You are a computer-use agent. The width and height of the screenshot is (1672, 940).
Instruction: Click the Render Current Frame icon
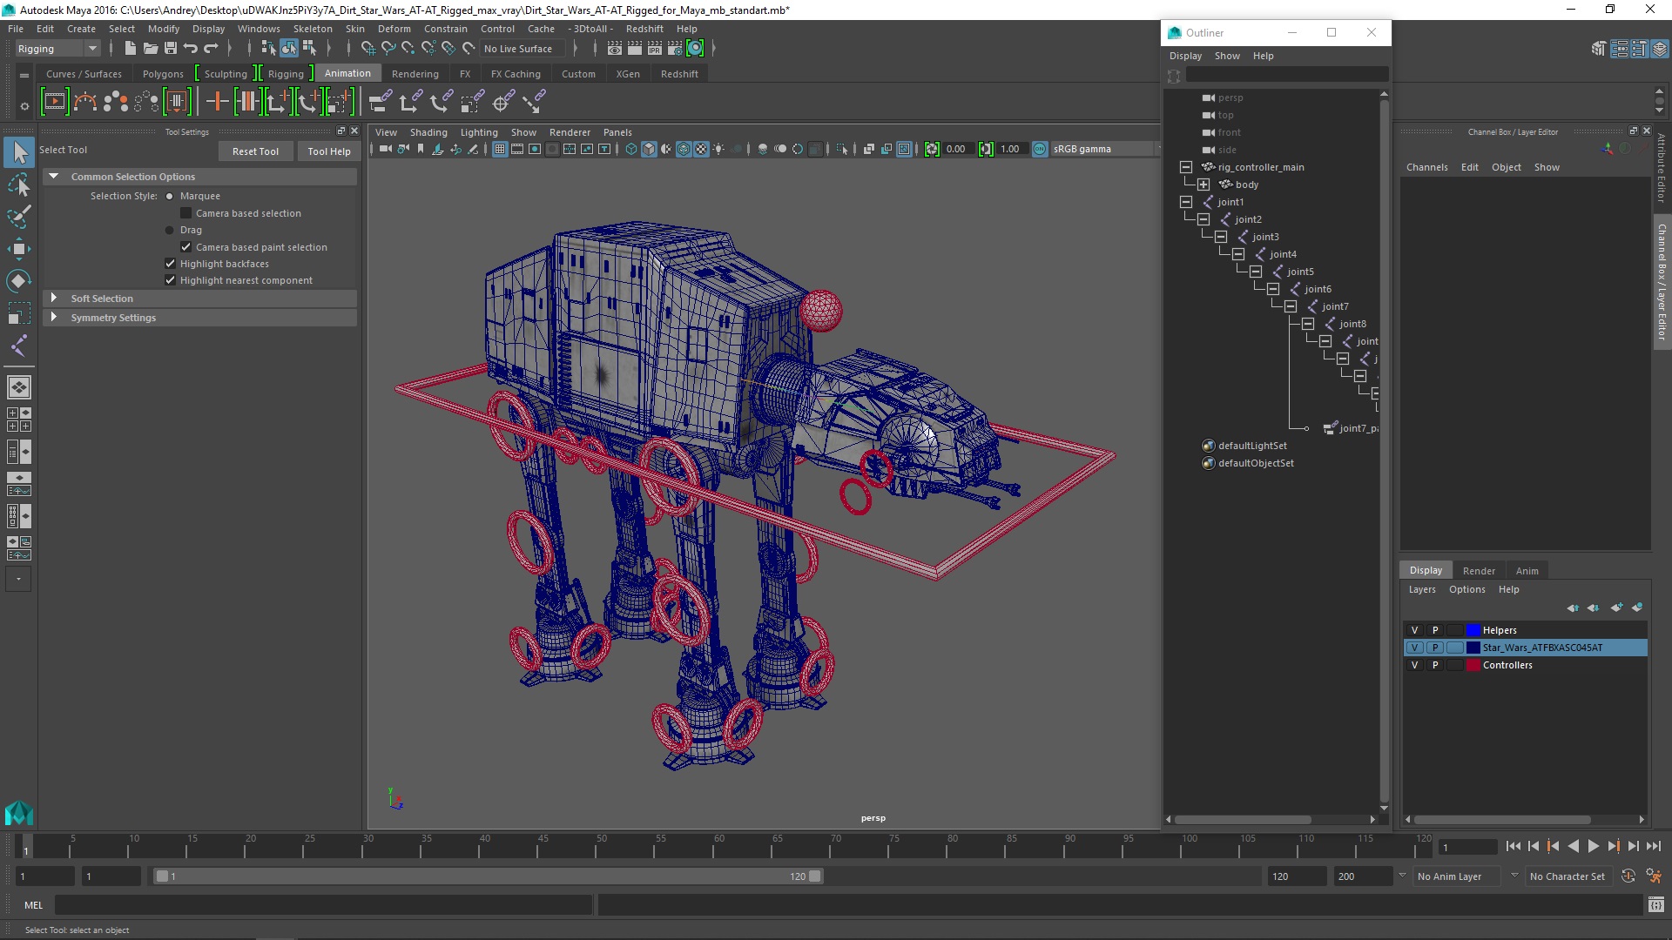click(x=634, y=49)
